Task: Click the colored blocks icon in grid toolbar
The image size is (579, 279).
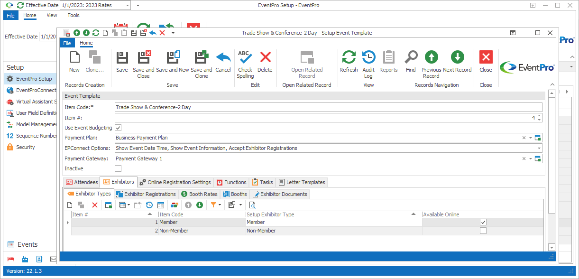Action: 175,205
